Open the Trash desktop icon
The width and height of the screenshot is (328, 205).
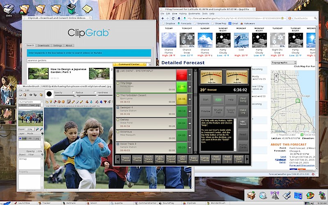(x=71, y=9)
